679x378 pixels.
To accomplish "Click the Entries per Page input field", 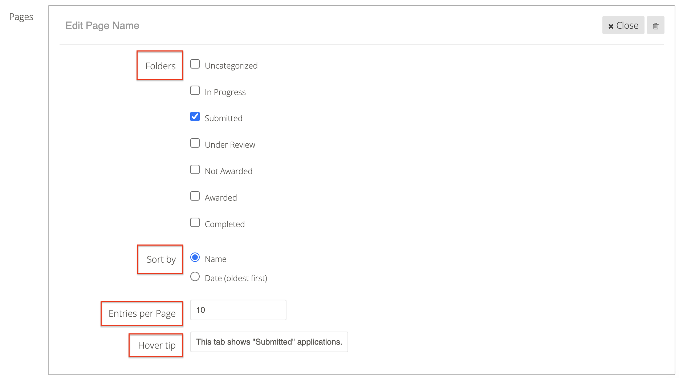I will coord(238,310).
